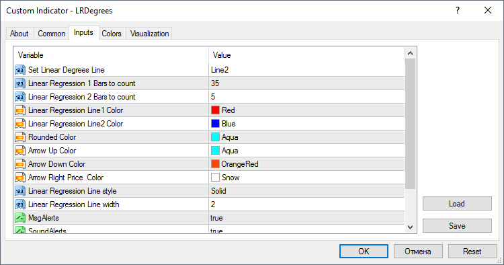The height and width of the screenshot is (265, 504).
Task: Select the 'Linear Regression Line style' label
Action: [x=73, y=191]
